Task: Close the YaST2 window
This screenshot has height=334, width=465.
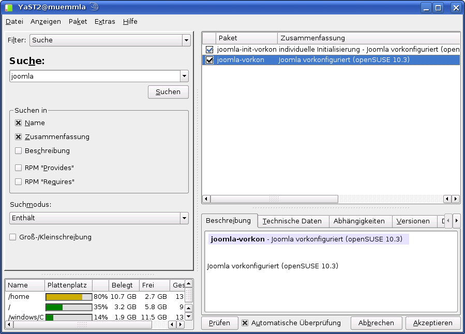Action: pyautogui.click(x=456, y=8)
